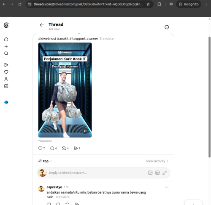The width and height of the screenshot is (211, 205).
Task: Go back with the Thread arrow
Action: 42,25
